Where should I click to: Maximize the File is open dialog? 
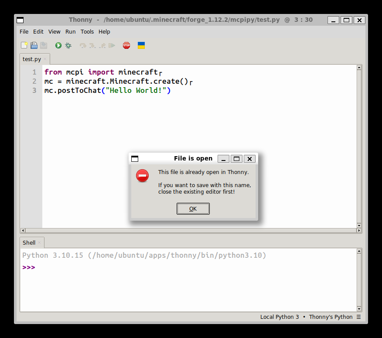pyautogui.click(x=236, y=159)
